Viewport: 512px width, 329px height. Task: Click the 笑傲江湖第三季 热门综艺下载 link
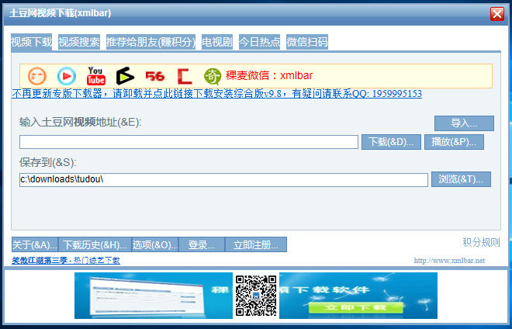[x=66, y=261]
